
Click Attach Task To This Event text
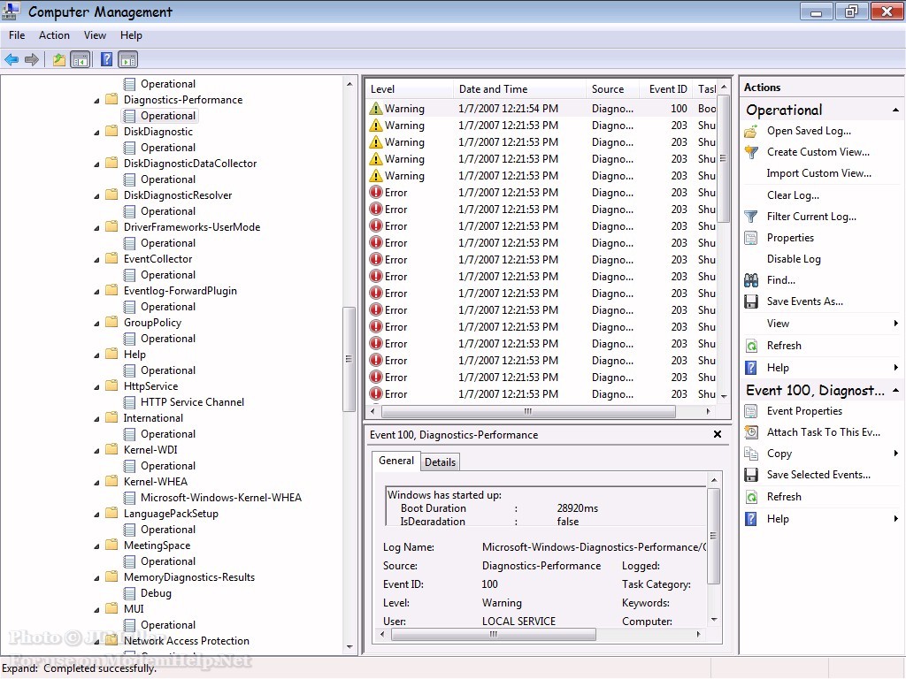point(824,431)
